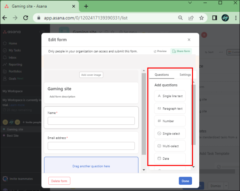Open Portfolios in the sidebar
Viewport: 240px width, 191px height.
[12, 71]
